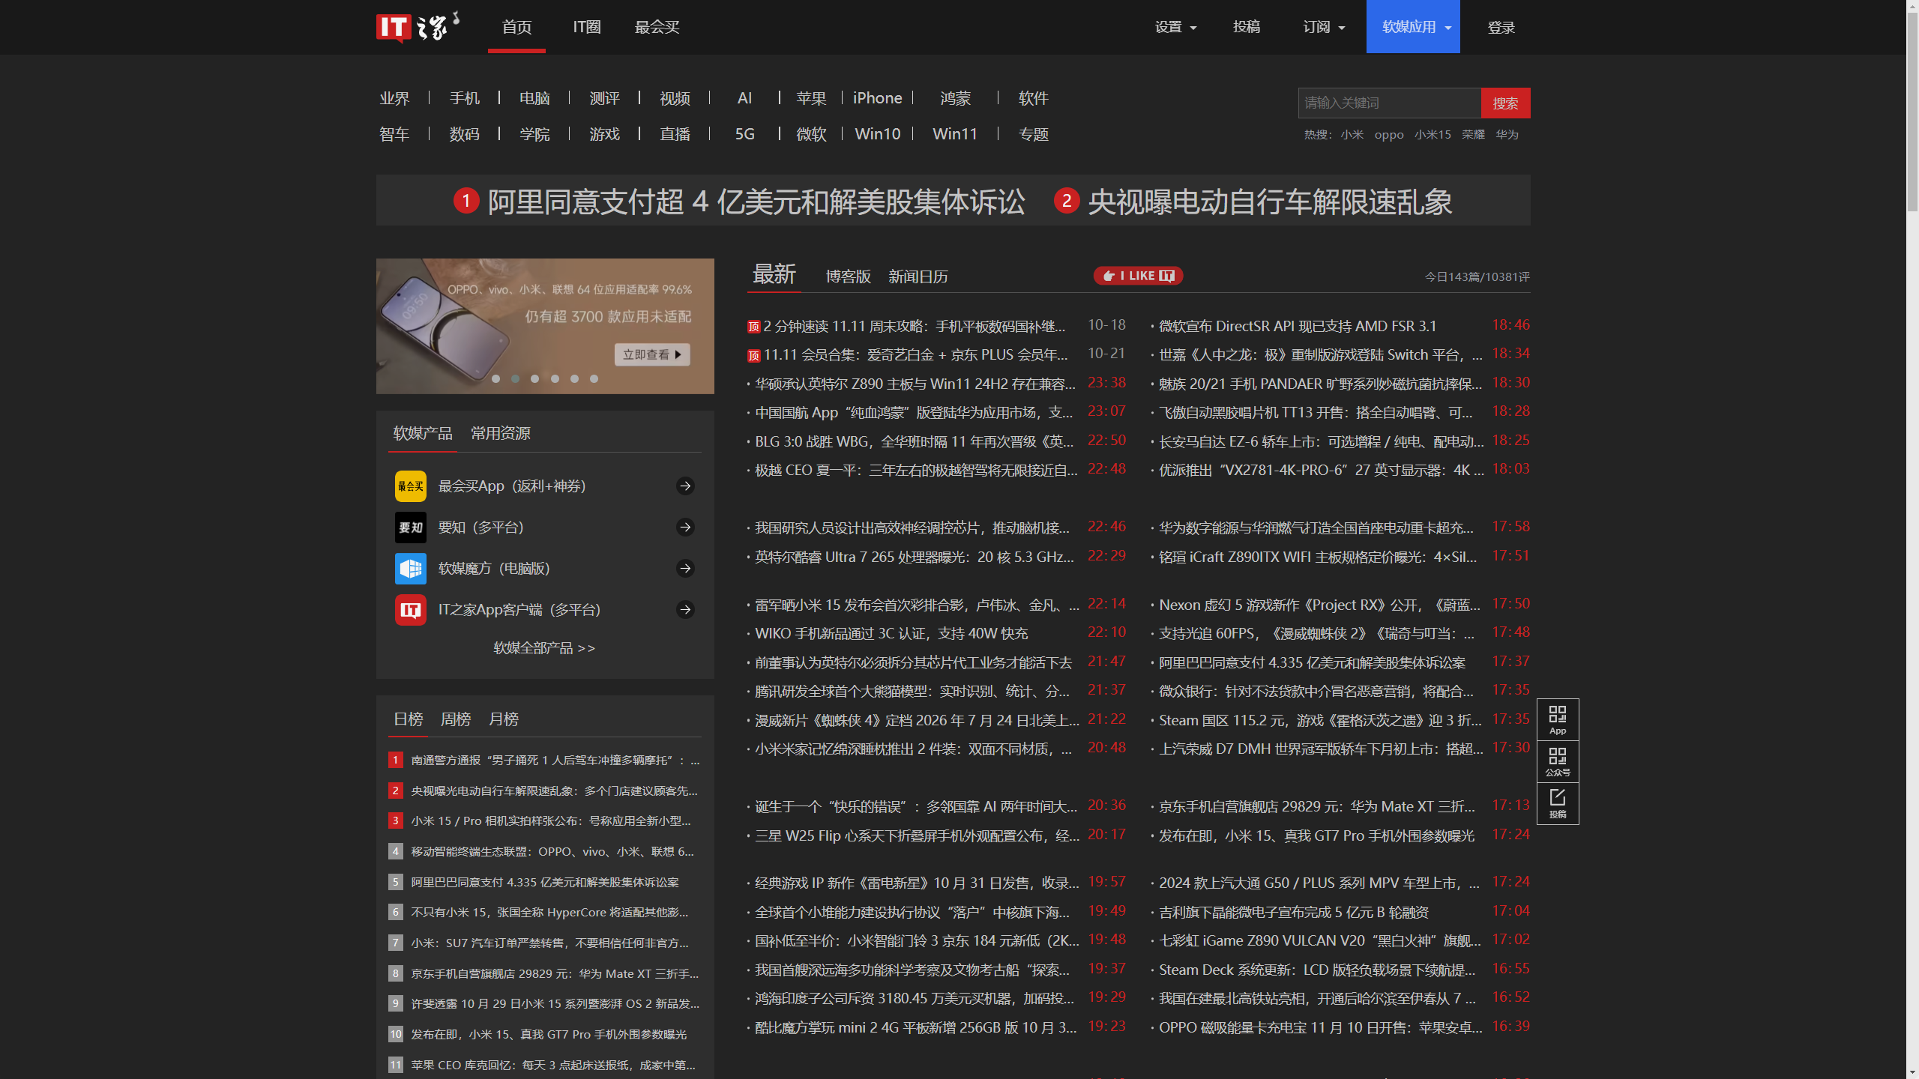
Task: Open the 微软 category link
Action: [x=811, y=134]
